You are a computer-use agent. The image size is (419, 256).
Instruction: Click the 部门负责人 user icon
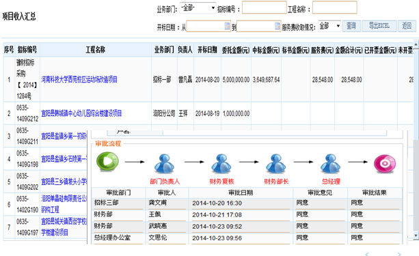[164, 163]
